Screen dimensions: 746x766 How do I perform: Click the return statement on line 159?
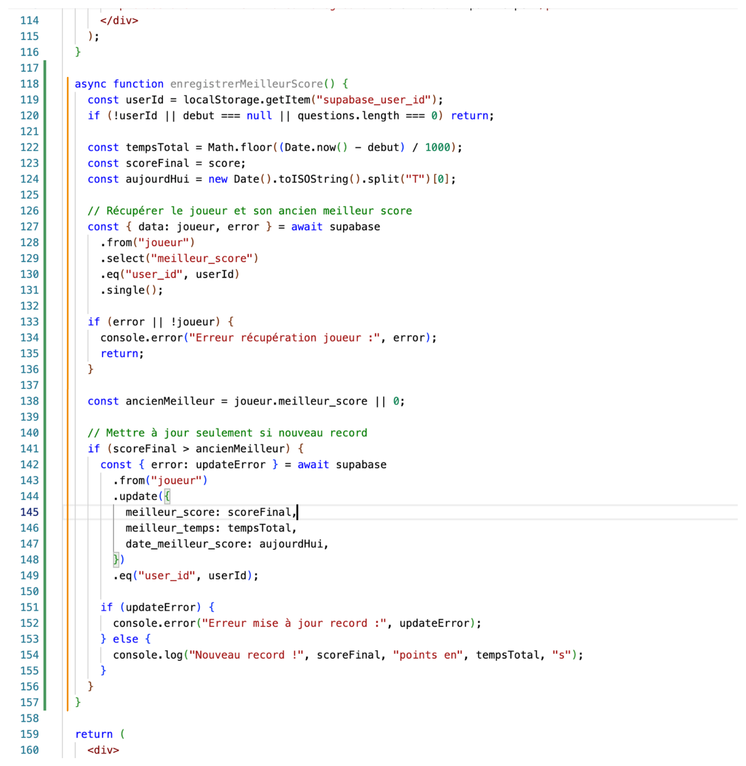[x=94, y=734]
